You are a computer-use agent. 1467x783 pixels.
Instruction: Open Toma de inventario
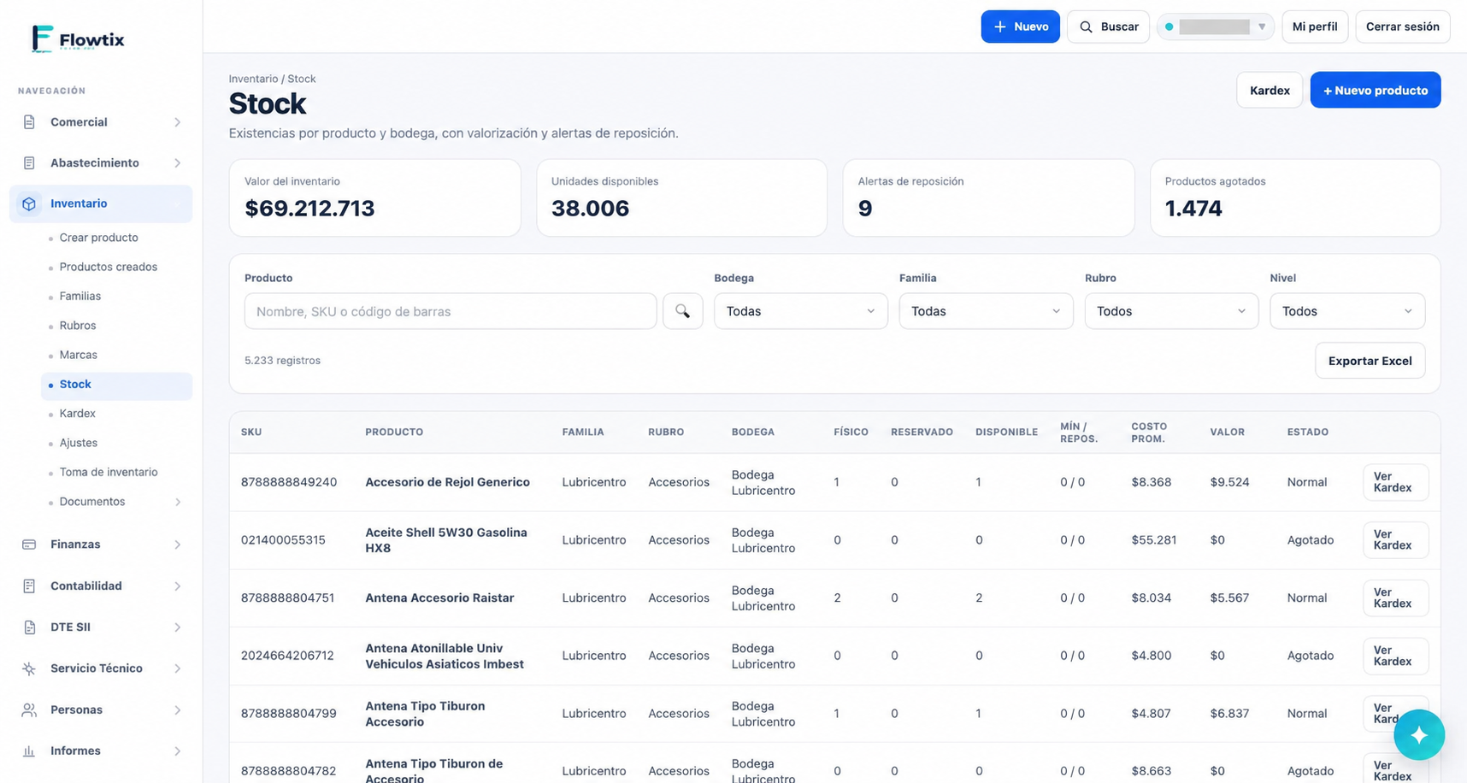[x=109, y=472]
